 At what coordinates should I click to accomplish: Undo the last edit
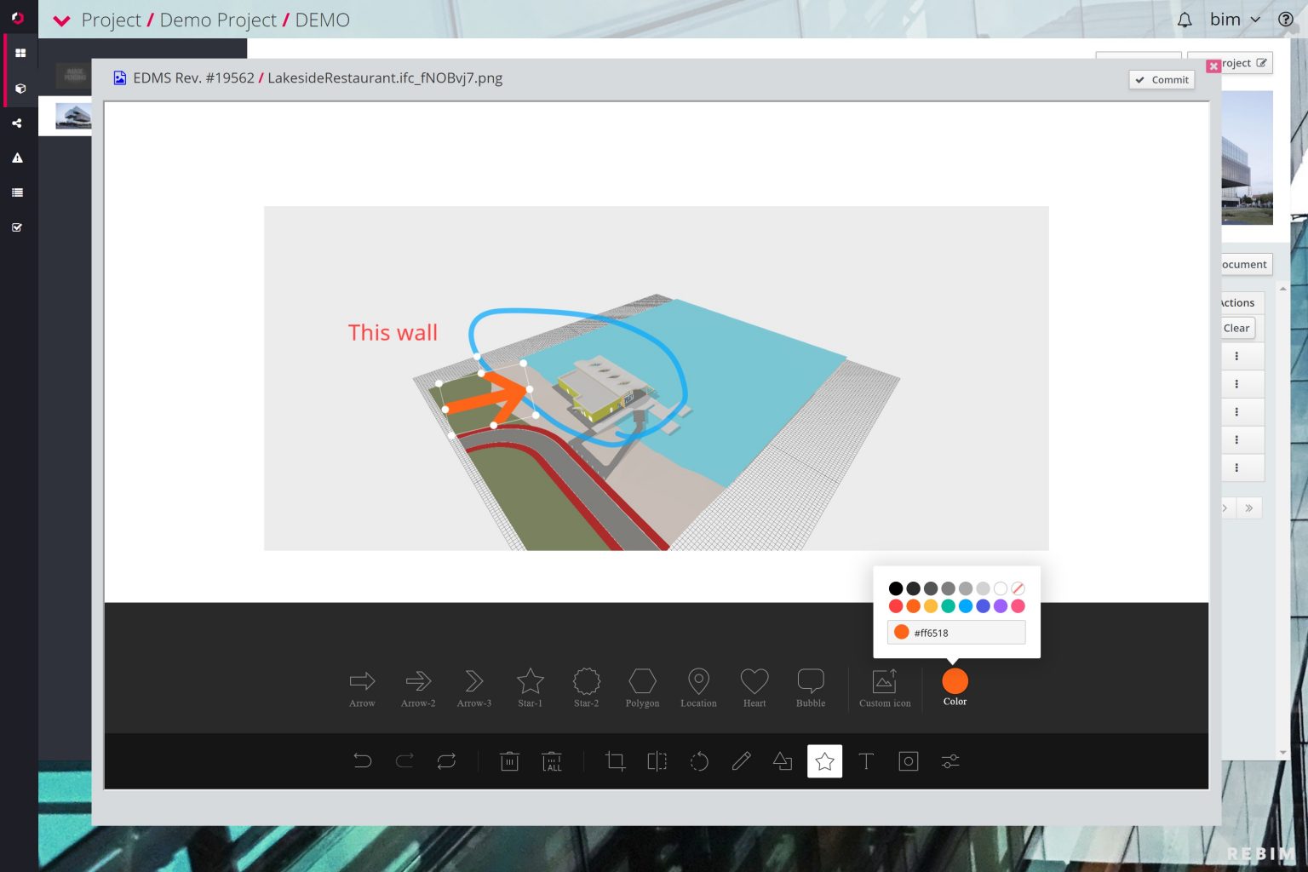pyautogui.click(x=363, y=761)
